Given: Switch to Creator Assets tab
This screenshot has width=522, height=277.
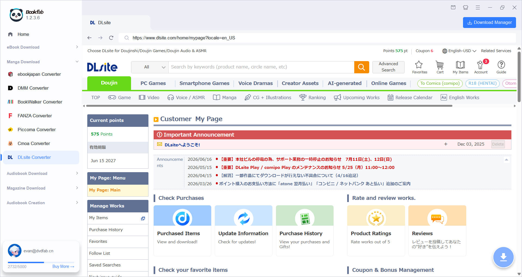Looking at the screenshot, I should click(x=300, y=83).
